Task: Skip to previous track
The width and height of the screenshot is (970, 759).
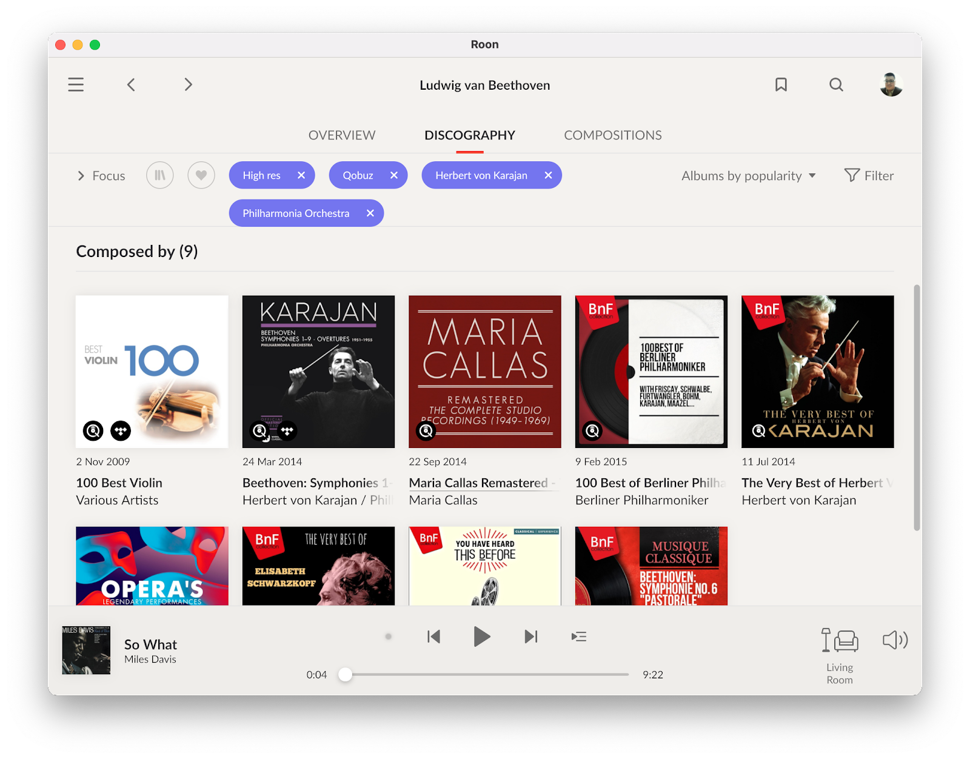Action: point(433,637)
